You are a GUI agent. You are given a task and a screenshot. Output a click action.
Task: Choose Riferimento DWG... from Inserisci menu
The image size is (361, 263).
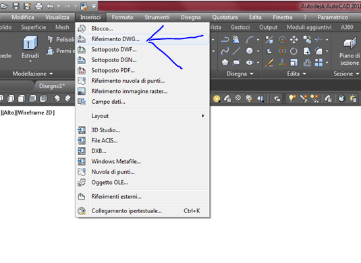(x=142, y=39)
